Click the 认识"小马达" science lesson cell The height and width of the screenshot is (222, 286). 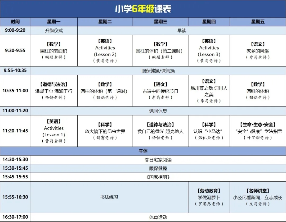(x=209, y=131)
